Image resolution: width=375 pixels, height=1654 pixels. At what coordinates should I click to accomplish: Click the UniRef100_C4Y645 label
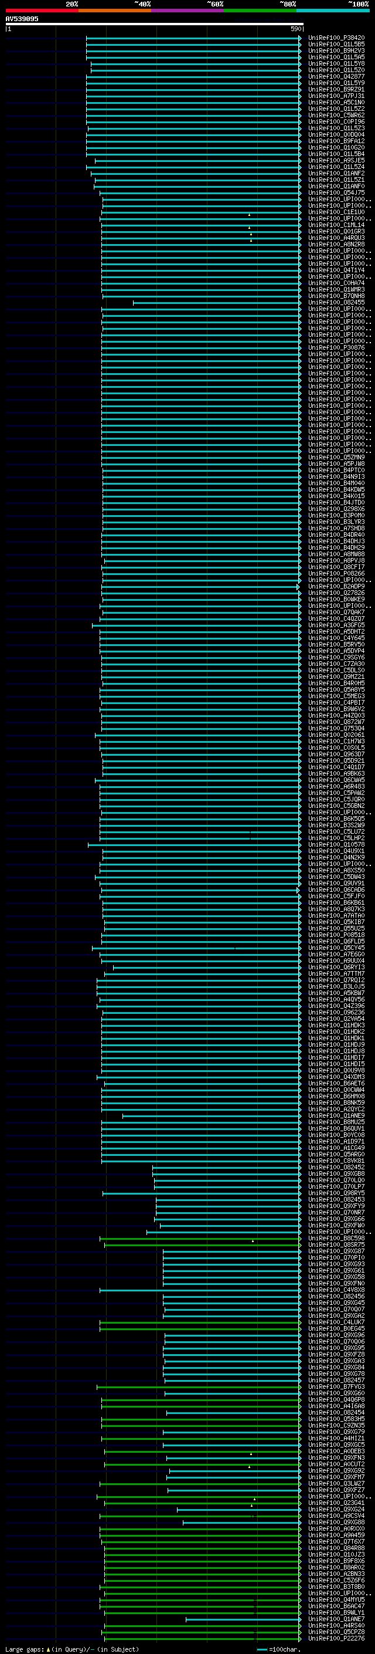(336, 638)
